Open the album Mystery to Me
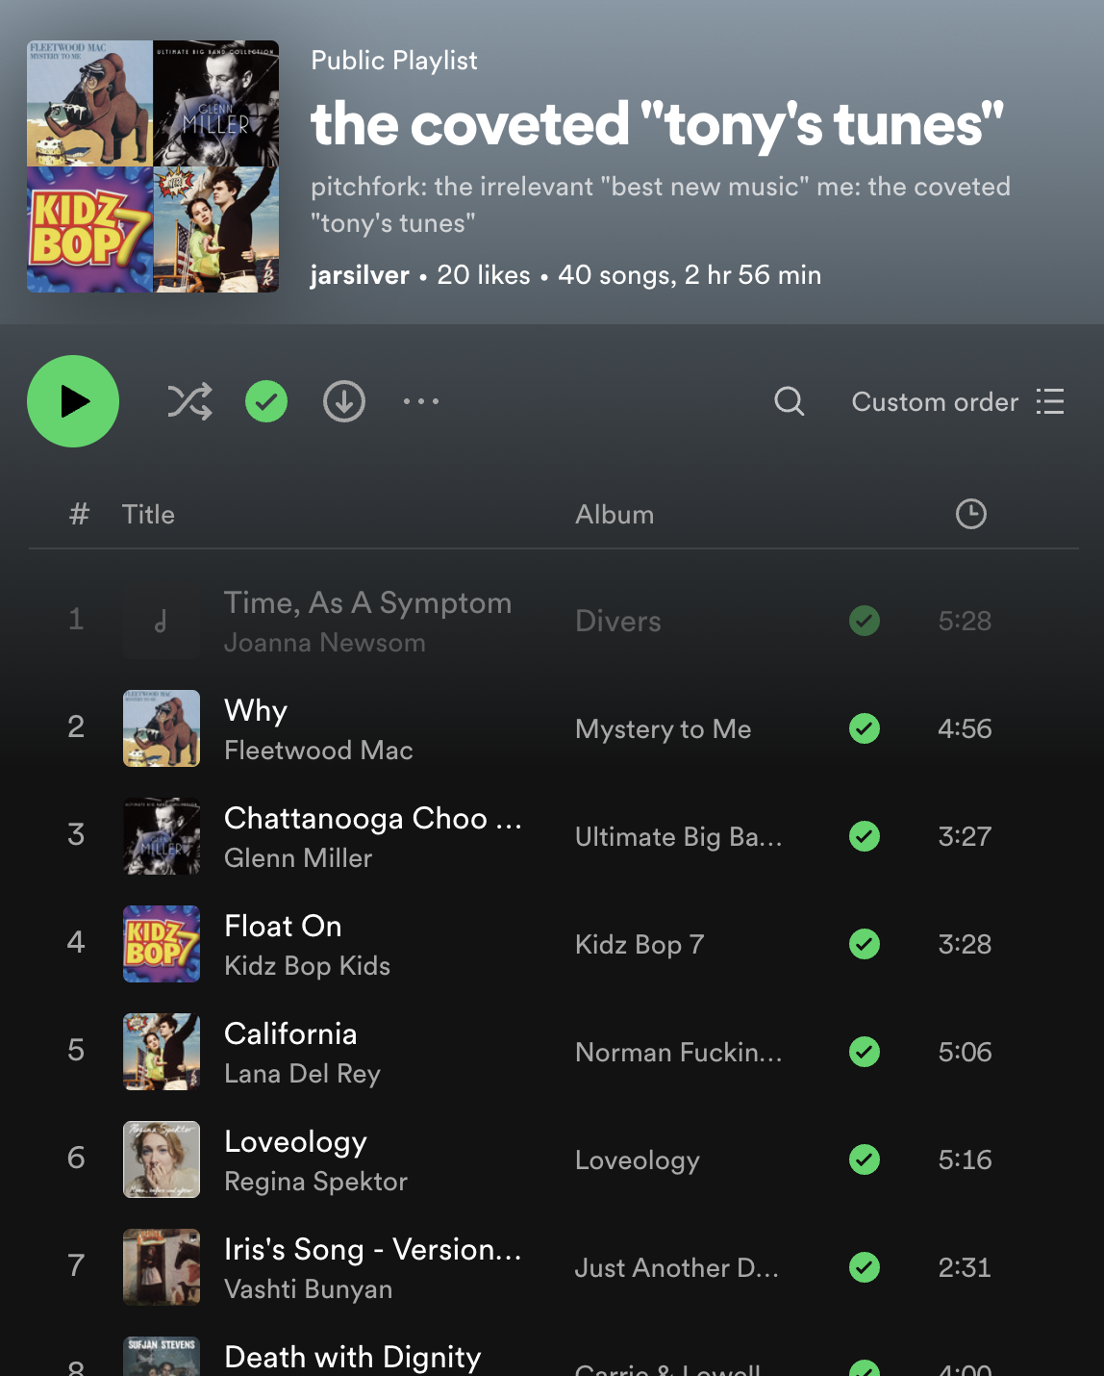The image size is (1104, 1376). click(x=664, y=729)
